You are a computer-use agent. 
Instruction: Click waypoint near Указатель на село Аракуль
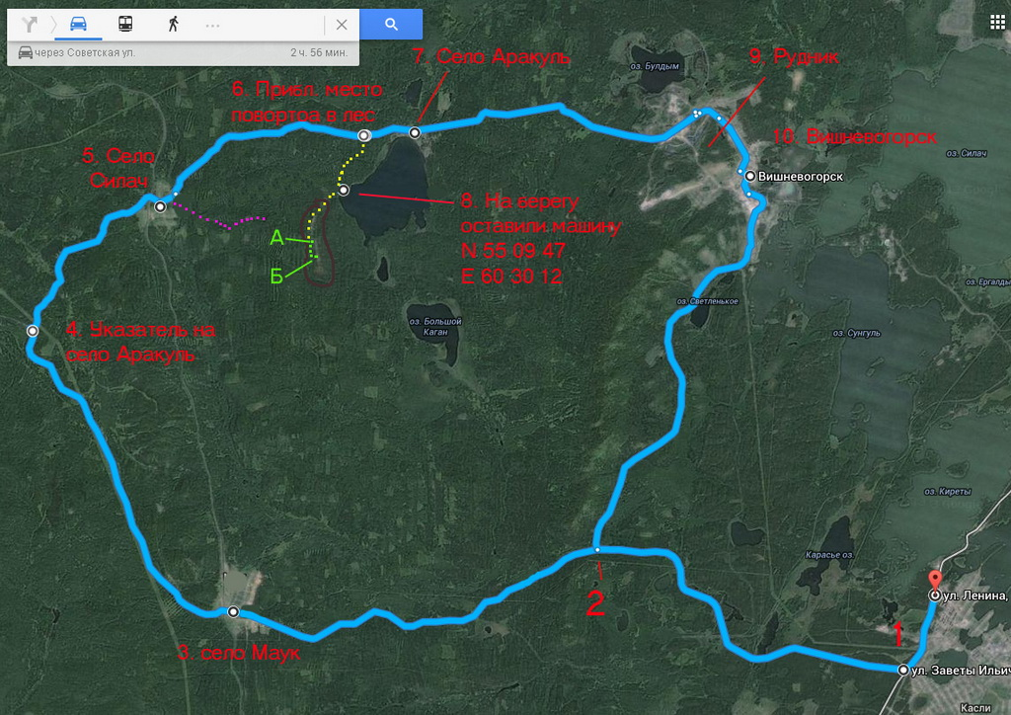[x=33, y=331]
